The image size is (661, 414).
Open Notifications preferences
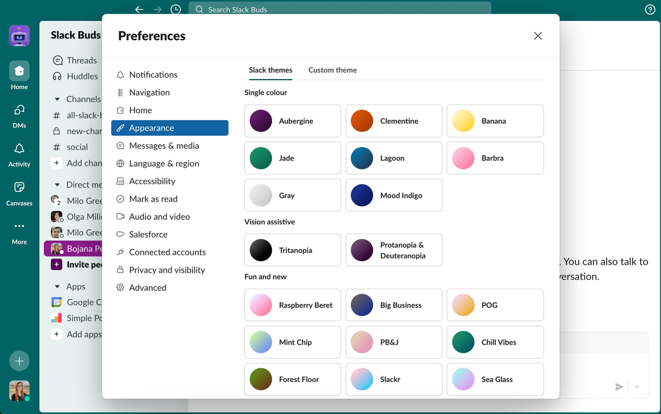point(153,75)
